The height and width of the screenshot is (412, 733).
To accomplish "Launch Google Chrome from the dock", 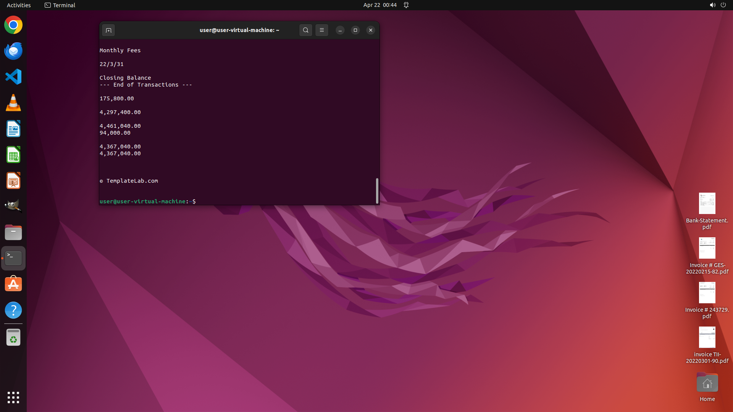I will [13, 25].
